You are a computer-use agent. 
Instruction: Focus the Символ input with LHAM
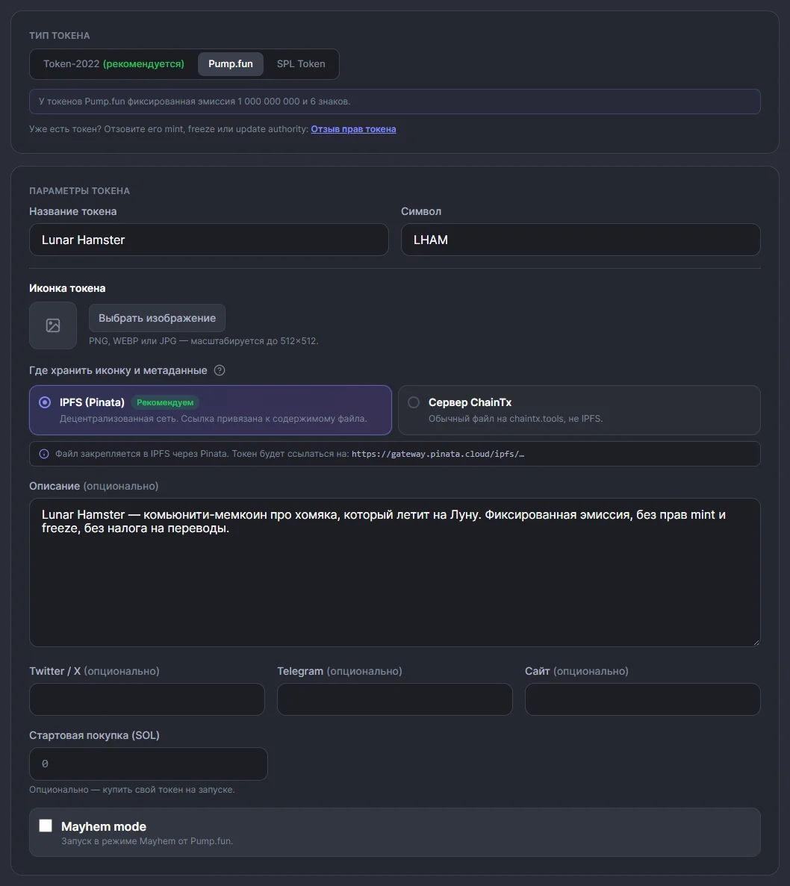581,240
